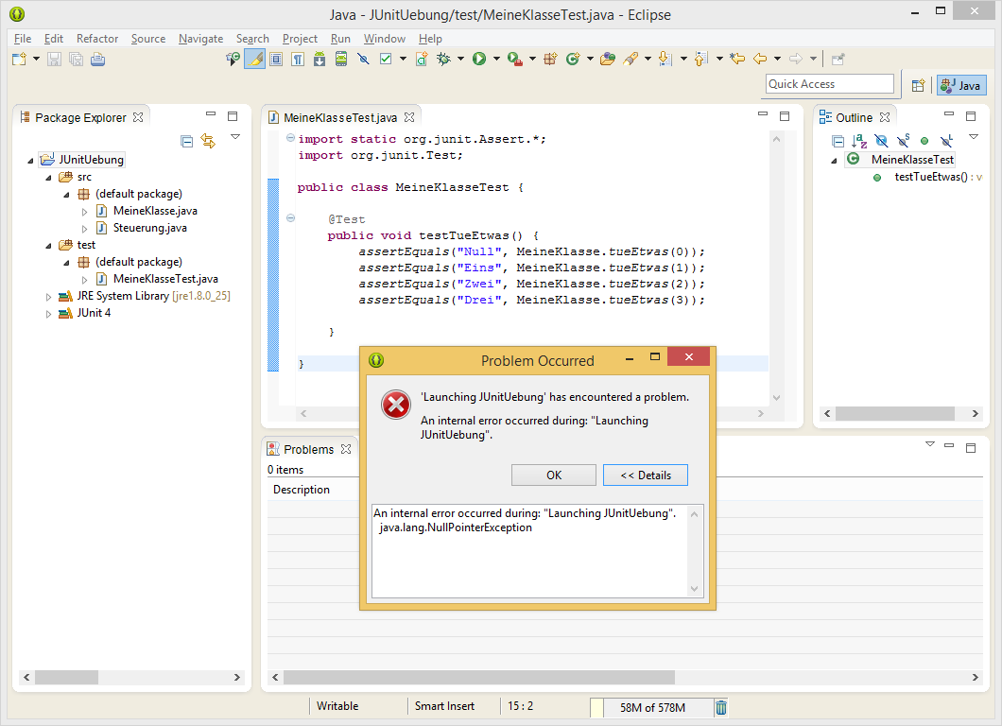
Task: Open the Outline view menu triangle
Action: tap(974, 137)
